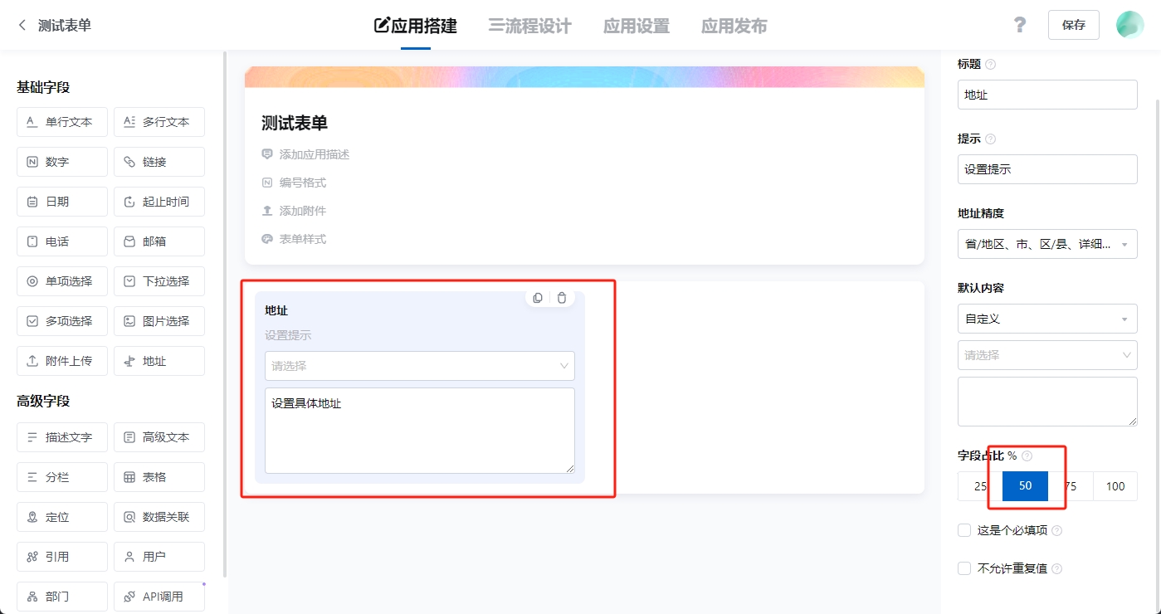Click the 标题 input field containing 地址
This screenshot has width=1161, height=614.
click(x=1046, y=95)
